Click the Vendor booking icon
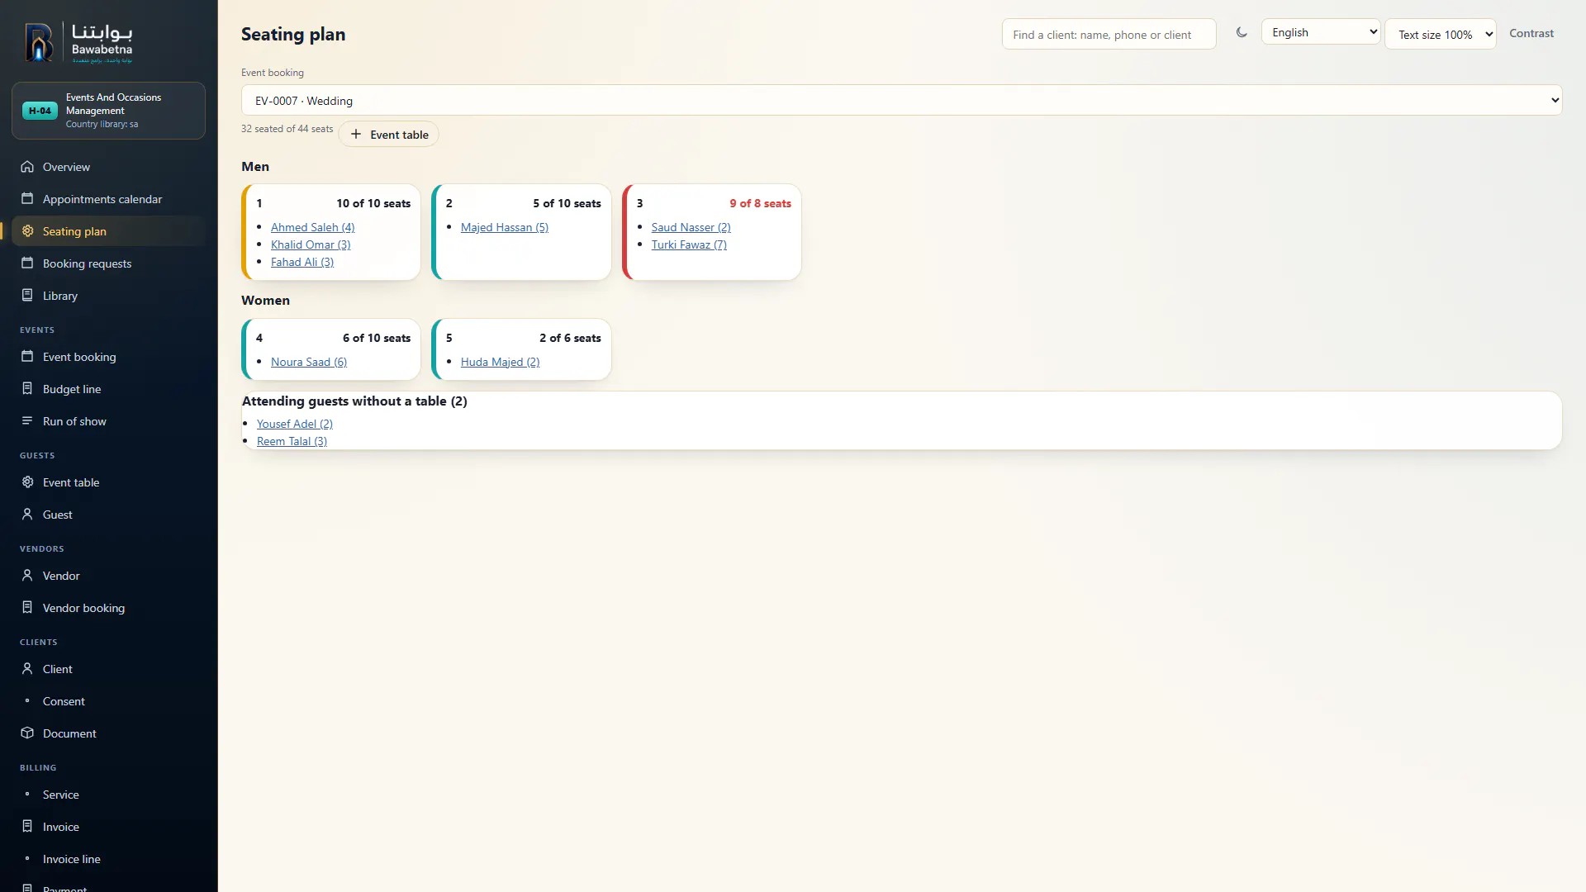 click(x=27, y=608)
